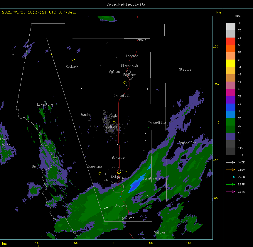The image size is (253, 247).
Task: Click the magenta 18TS arrow in the legend
Action: pos(231,192)
